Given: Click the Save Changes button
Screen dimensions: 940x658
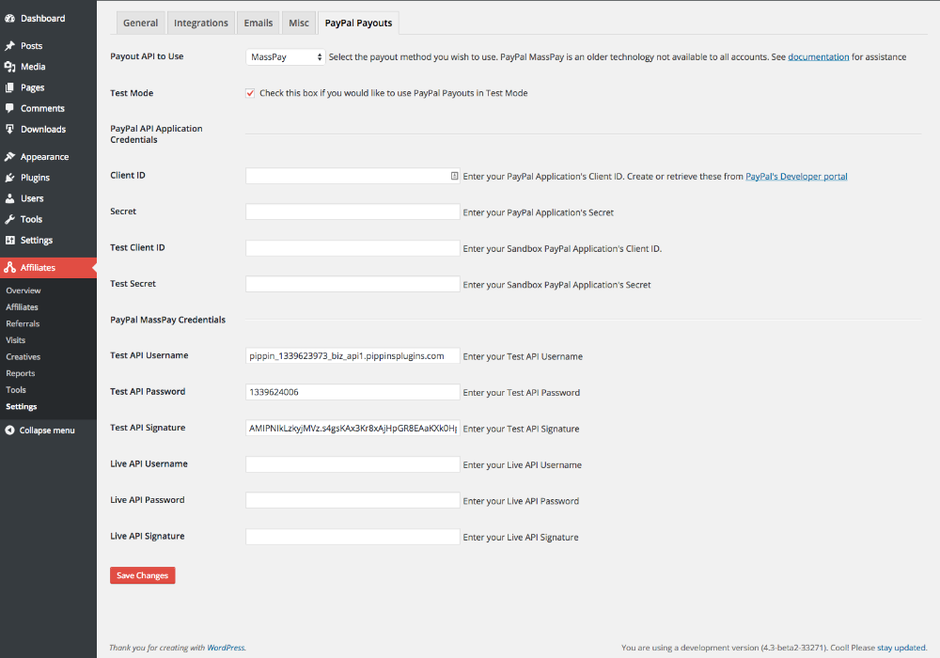Looking at the screenshot, I should [x=143, y=575].
